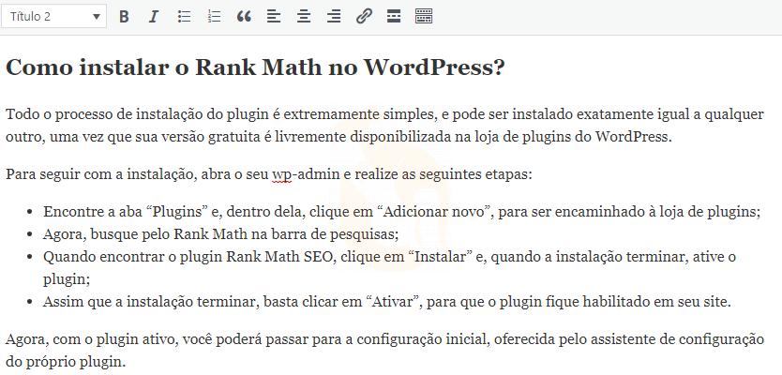Open the Título 2 format dropdown
Image resolution: width=782 pixels, height=375 pixels.
tap(55, 16)
